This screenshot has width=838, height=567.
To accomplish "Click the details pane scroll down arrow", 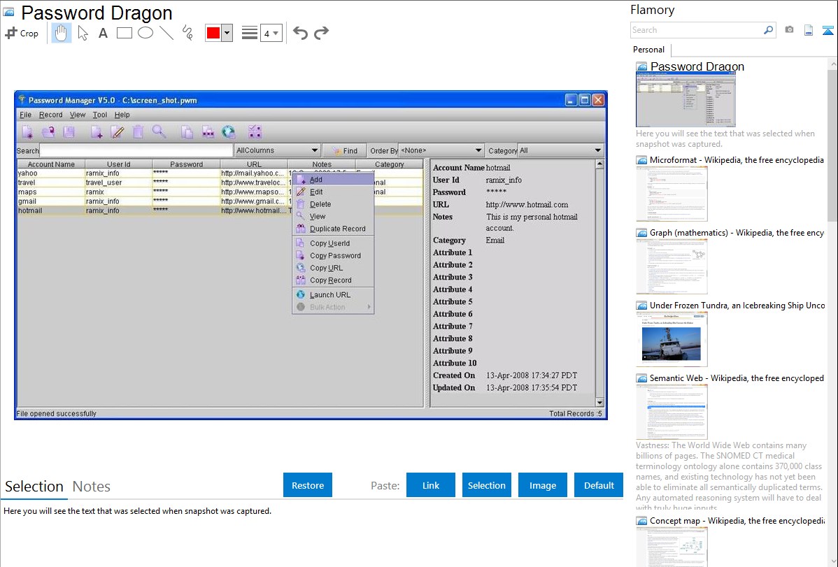I will point(599,403).
